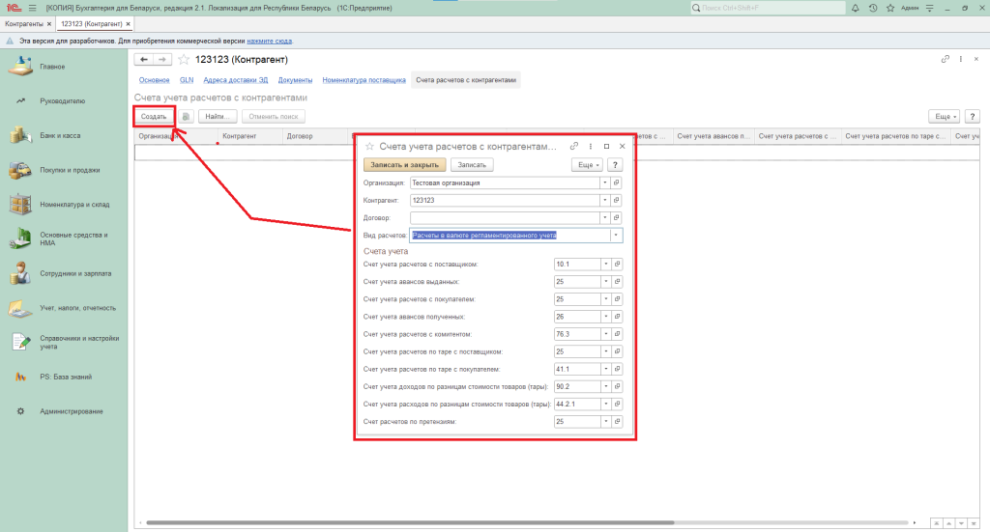Expand dropdown for Счет учета авансов полученных
This screenshot has height=532, width=990.
[x=605, y=317]
